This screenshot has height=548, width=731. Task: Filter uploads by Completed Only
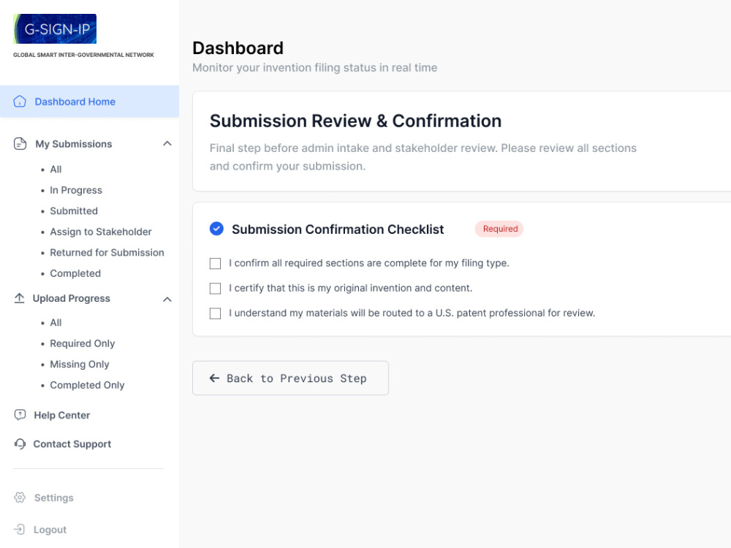(x=87, y=385)
